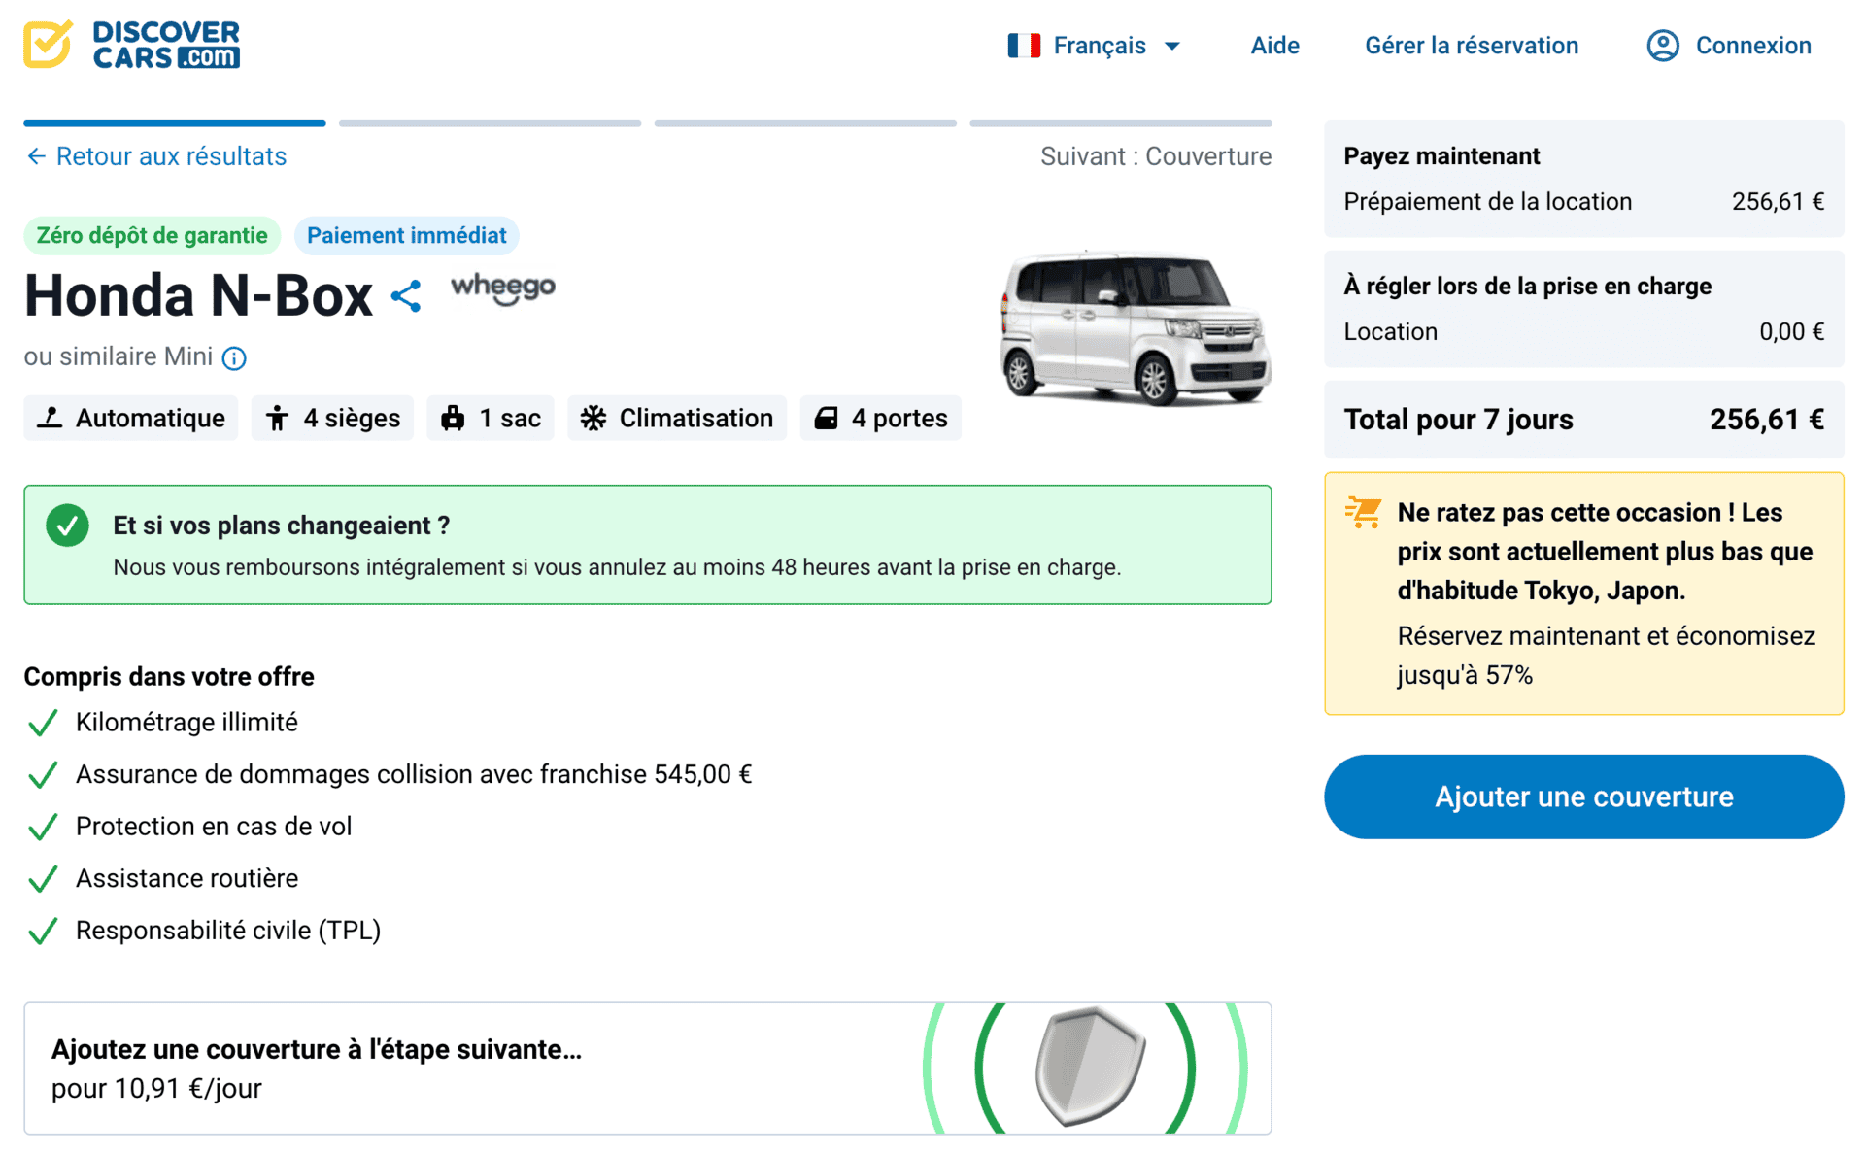Click the wheego supplier logo
The height and width of the screenshot is (1153, 1865).
pyautogui.click(x=503, y=288)
